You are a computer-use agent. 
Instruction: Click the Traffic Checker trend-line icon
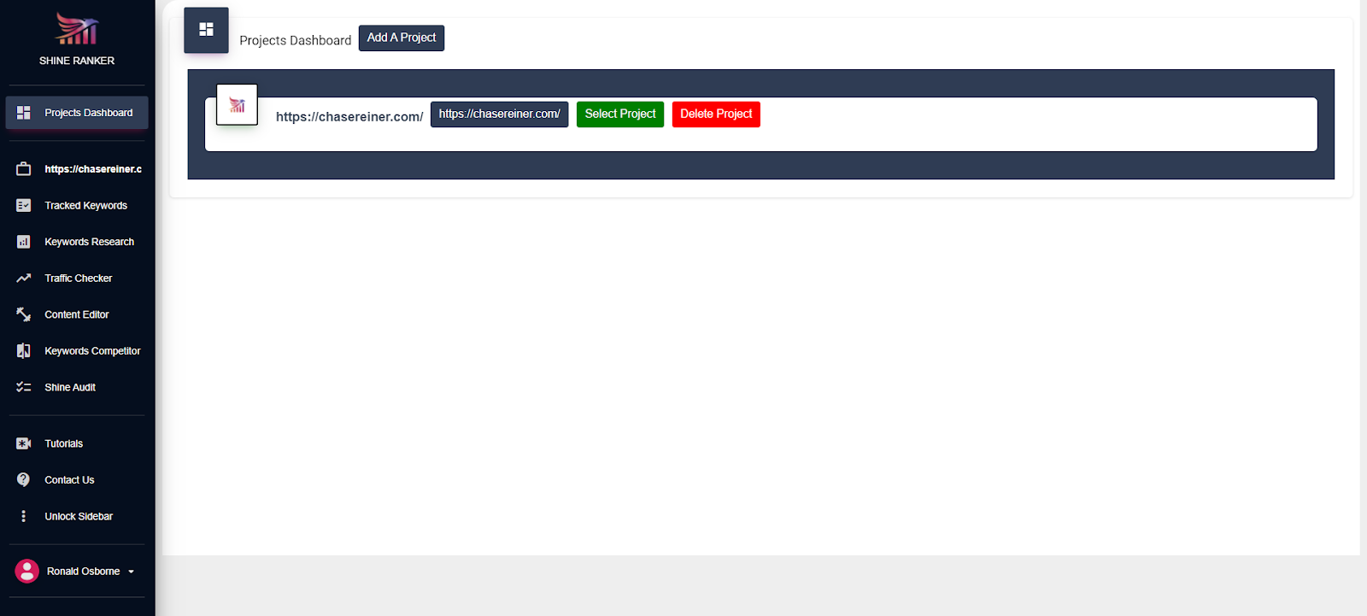24,279
